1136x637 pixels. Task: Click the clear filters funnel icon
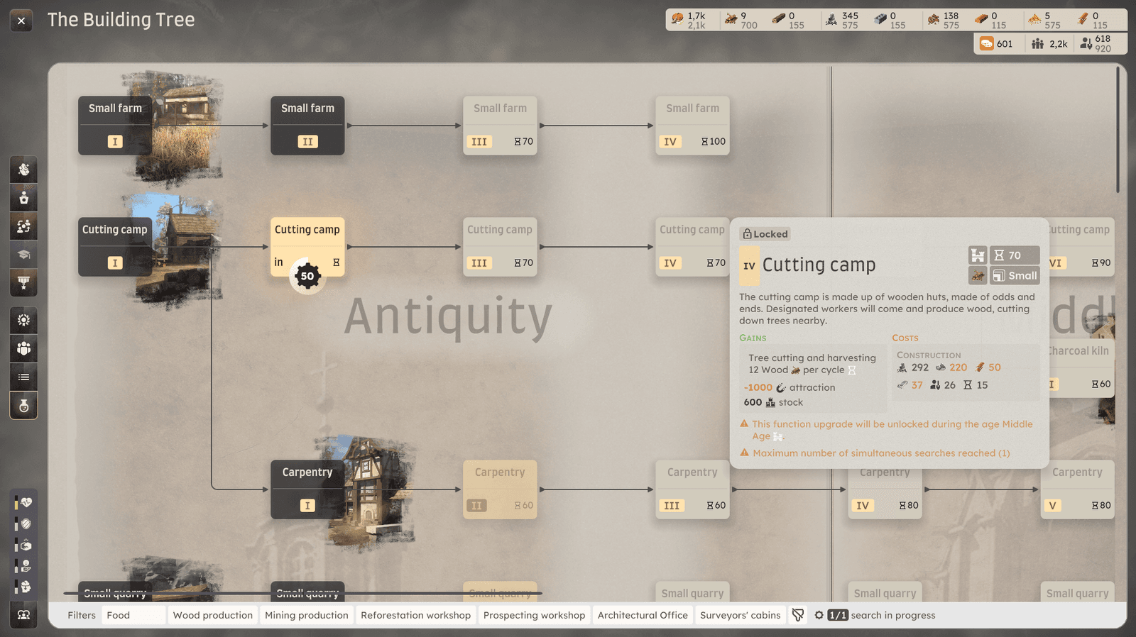[798, 615]
